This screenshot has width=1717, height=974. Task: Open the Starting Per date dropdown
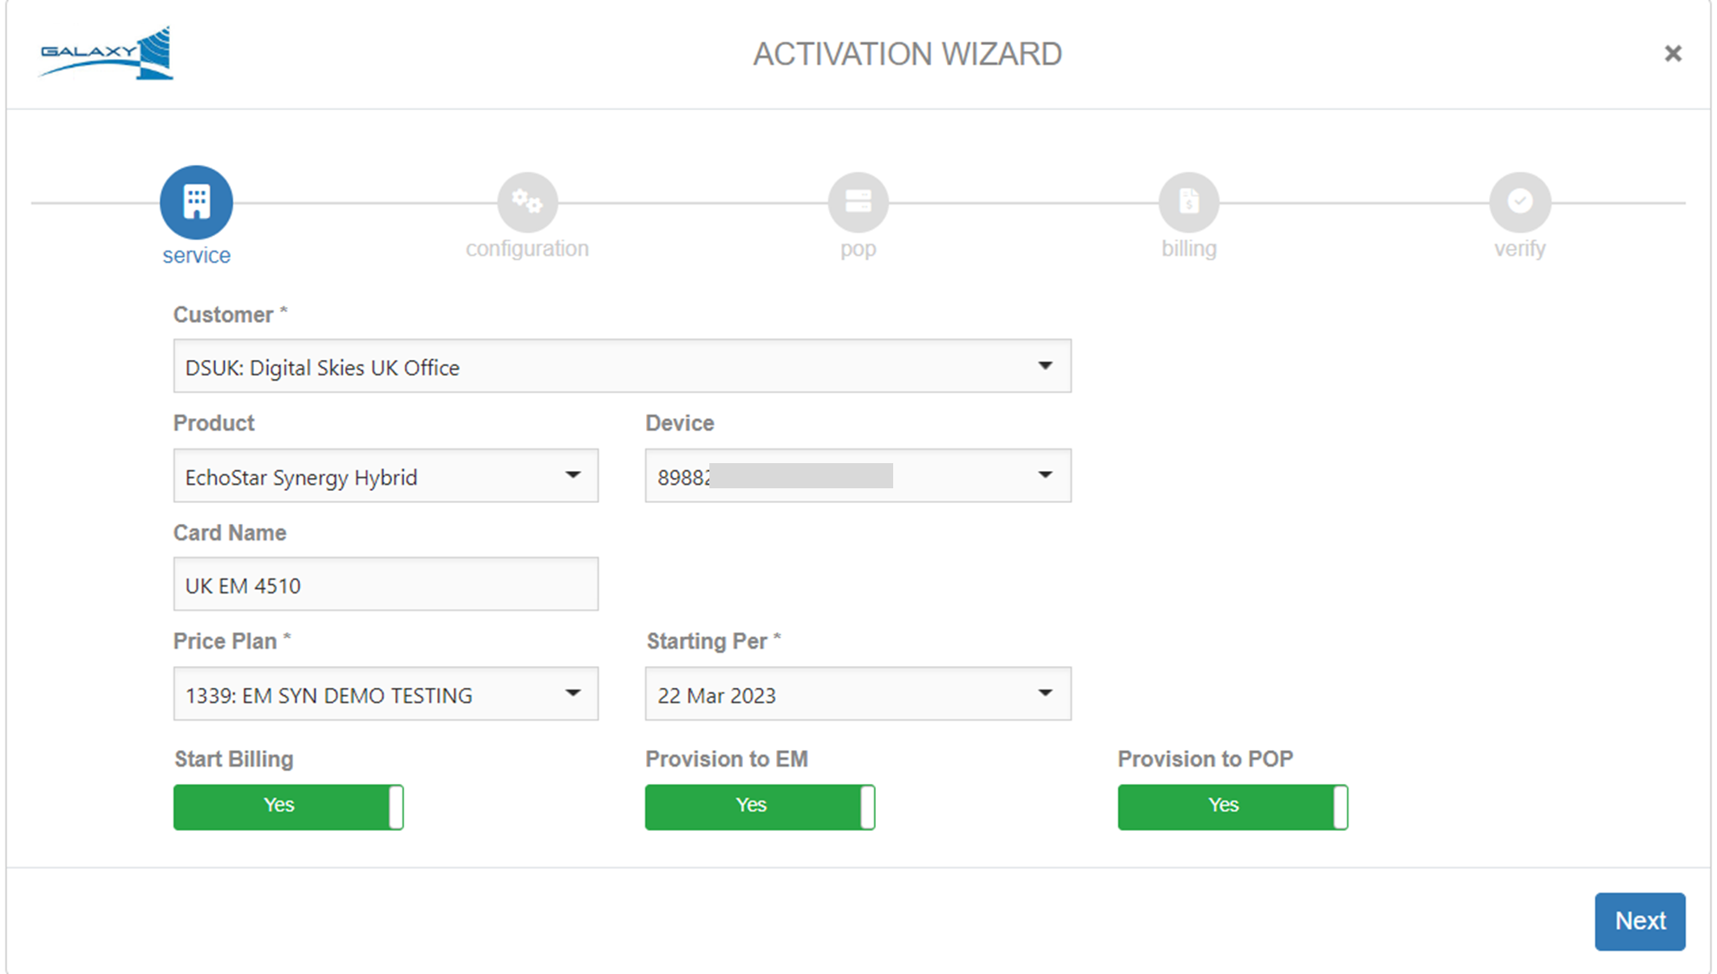coord(858,694)
